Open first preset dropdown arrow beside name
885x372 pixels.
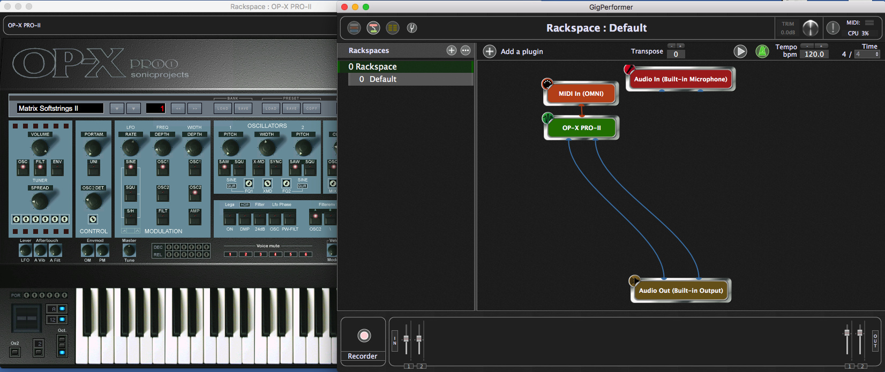tap(117, 108)
